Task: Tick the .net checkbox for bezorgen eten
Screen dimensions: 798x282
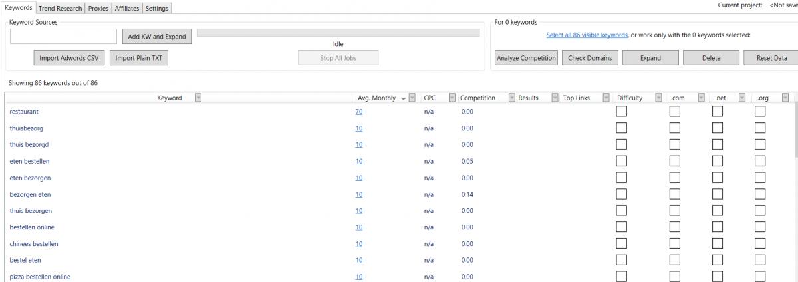Action: pyautogui.click(x=718, y=194)
